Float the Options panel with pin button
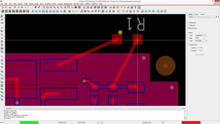This screenshot has width=220, height=124. (x=216, y=17)
